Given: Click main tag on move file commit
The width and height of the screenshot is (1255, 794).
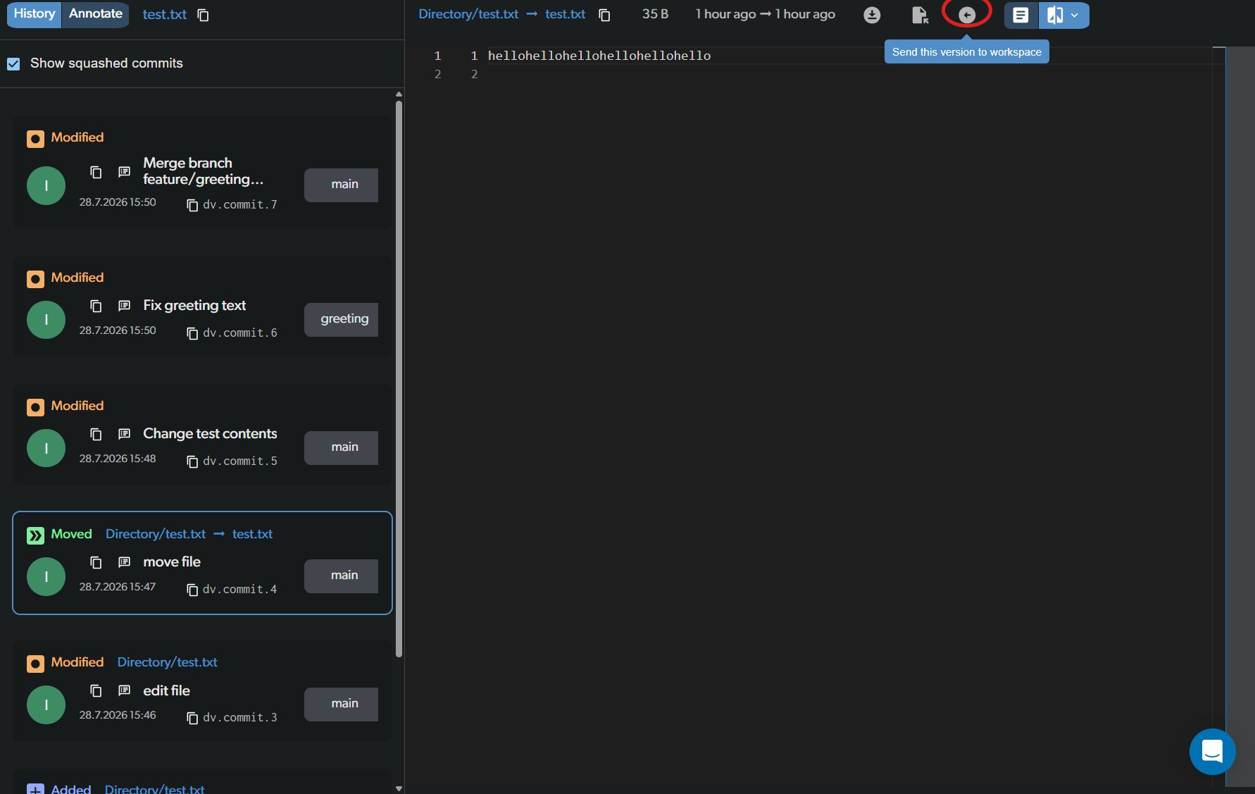Looking at the screenshot, I should pos(341,576).
